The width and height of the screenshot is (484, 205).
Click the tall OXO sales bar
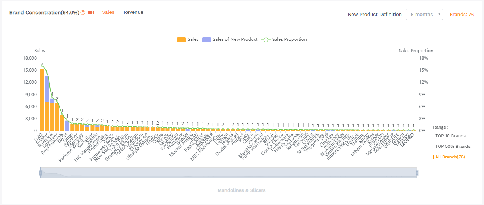coord(42,100)
